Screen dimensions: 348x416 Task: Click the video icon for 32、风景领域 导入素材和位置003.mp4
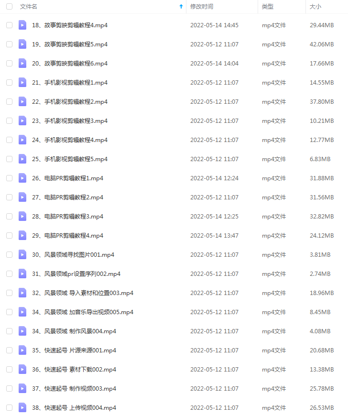[22, 293]
